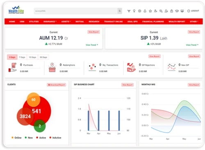Click View Report in Monthly MIS panel
The image size is (205, 150).
pos(194,85)
